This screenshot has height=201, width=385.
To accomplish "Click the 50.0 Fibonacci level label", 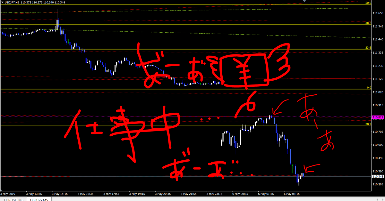I will [368, 3].
